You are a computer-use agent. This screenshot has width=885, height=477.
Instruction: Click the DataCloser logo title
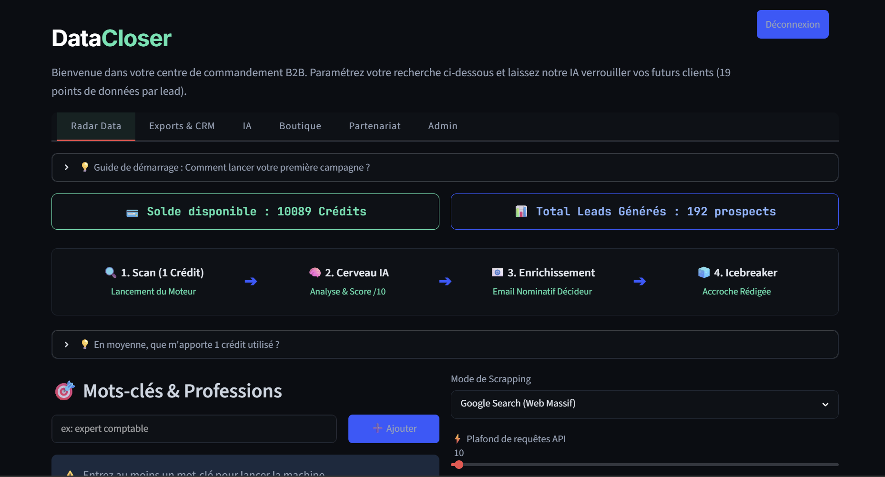[x=112, y=38]
